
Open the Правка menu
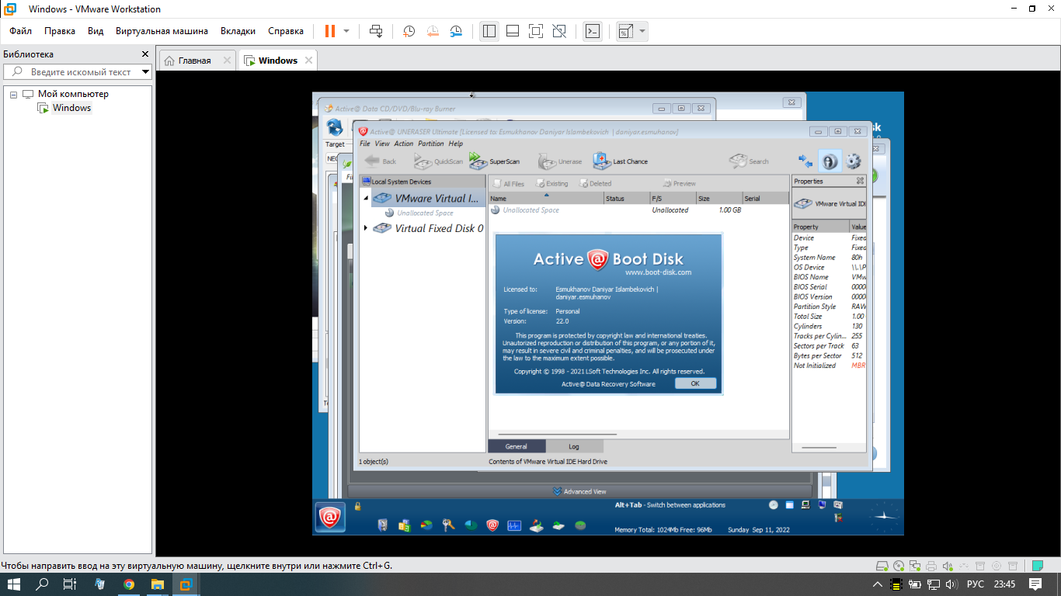click(60, 31)
